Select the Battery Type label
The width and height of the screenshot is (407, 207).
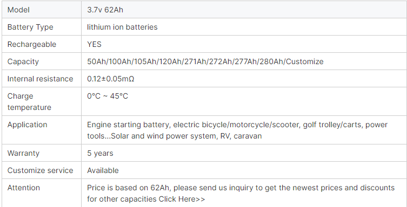click(30, 27)
